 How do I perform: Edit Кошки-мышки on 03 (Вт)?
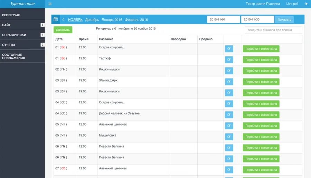(x=229, y=93)
